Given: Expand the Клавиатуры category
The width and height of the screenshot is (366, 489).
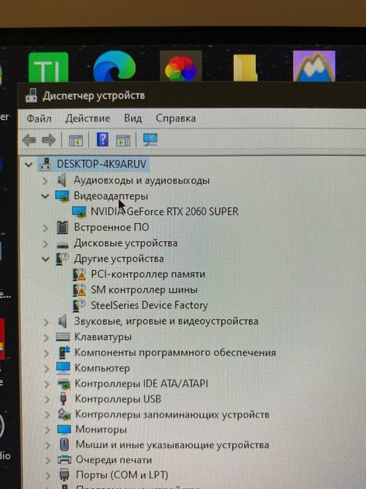Looking at the screenshot, I should (47, 337).
